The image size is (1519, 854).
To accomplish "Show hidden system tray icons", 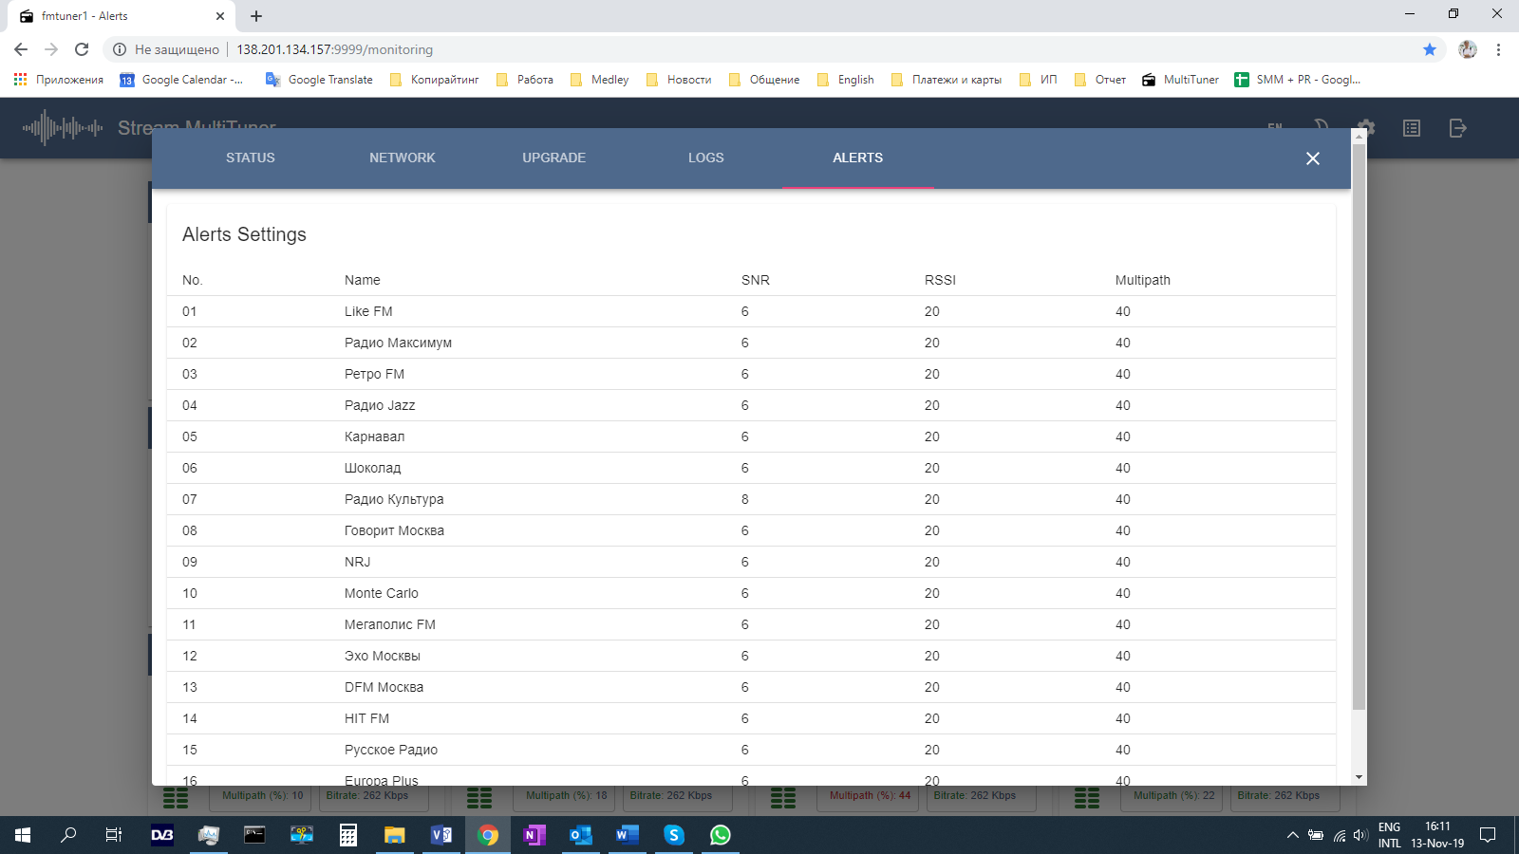I will coord(1292,835).
